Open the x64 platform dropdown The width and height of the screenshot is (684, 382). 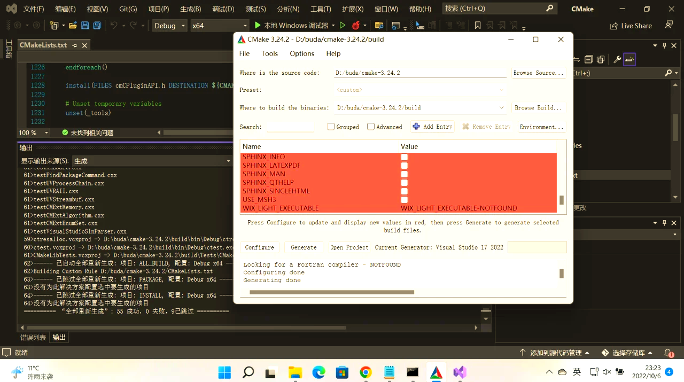click(x=220, y=26)
